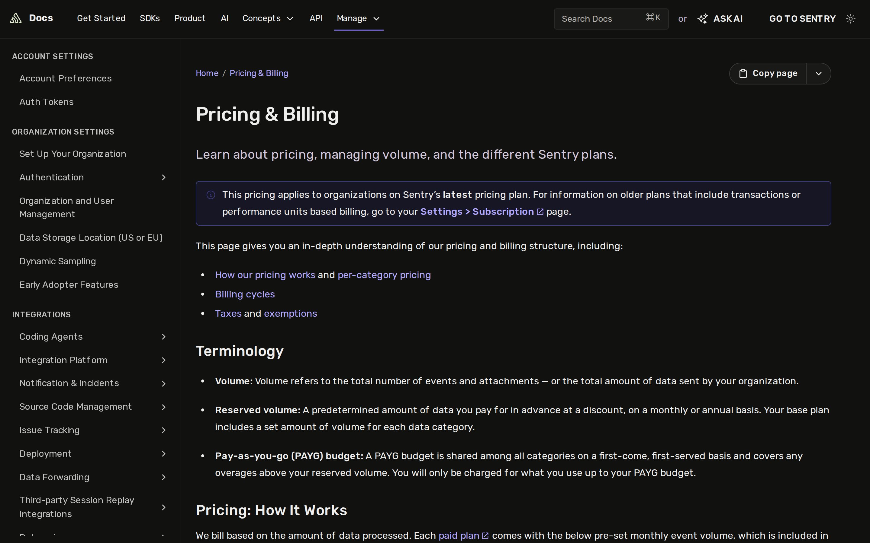Expand the Authentication sidebar section

163,177
